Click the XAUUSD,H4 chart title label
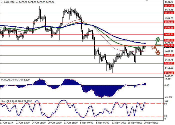175x125 pixels. [7, 2]
